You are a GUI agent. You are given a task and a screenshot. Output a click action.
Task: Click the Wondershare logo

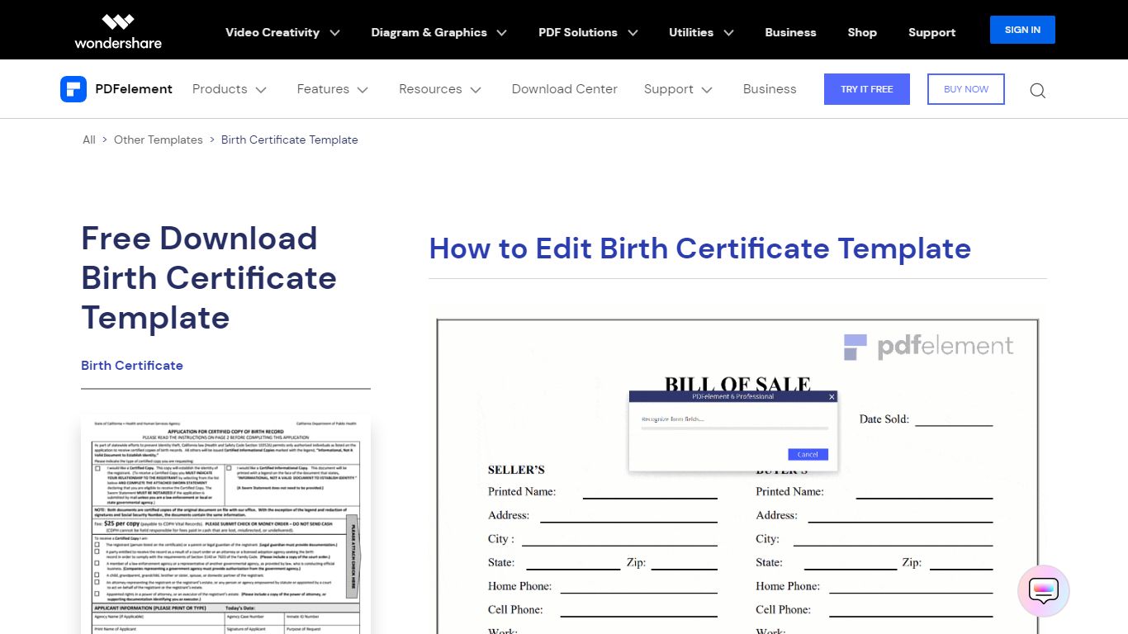118,31
